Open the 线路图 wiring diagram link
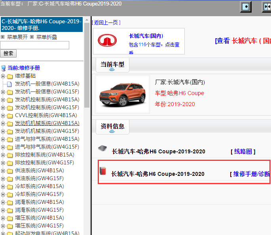The width and height of the screenshot is (271, 235). click(x=243, y=151)
